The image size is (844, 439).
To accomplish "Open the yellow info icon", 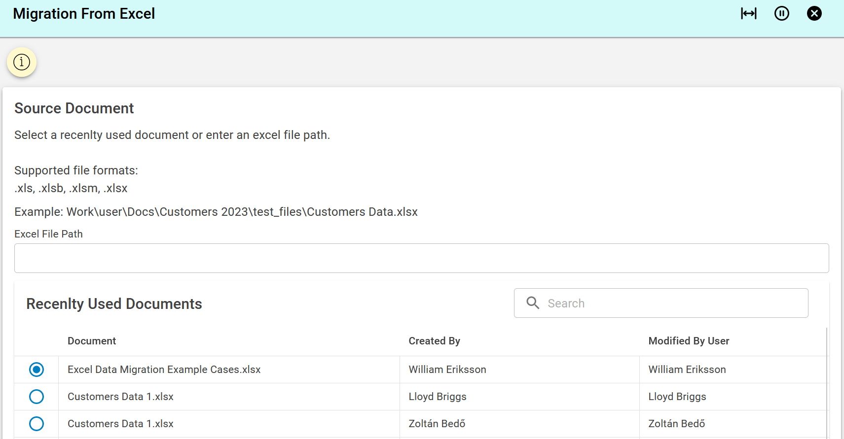I will (22, 62).
